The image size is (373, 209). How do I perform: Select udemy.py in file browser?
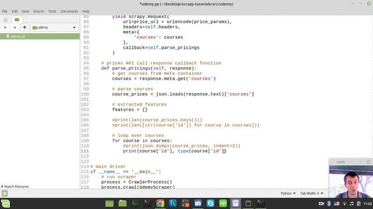tap(40, 36)
